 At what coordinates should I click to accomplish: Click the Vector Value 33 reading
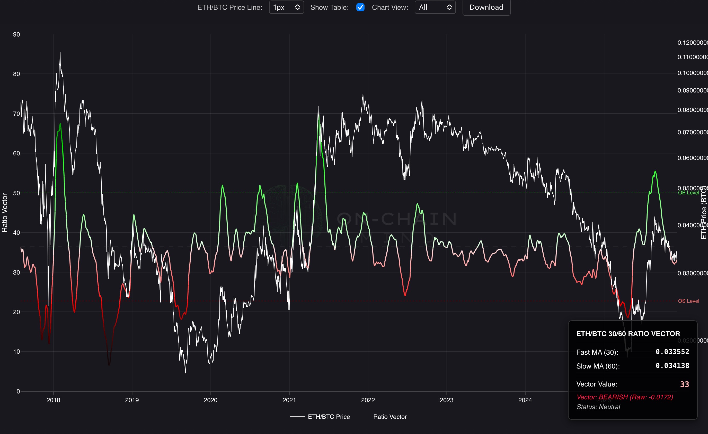684,384
